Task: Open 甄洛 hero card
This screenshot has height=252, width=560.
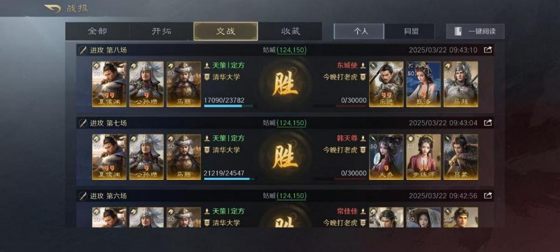Action: coord(424,84)
